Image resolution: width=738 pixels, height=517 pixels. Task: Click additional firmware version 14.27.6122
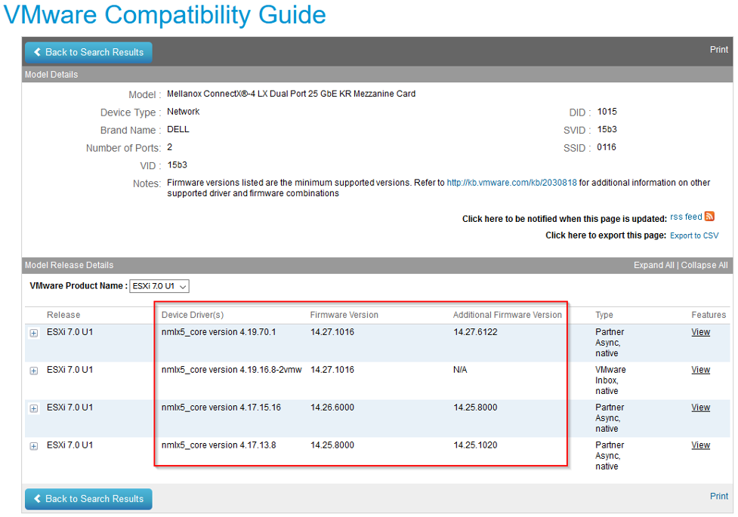pos(475,332)
